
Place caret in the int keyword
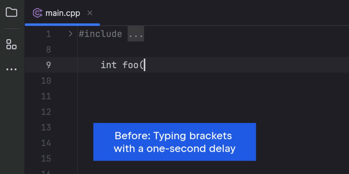tap(108, 65)
